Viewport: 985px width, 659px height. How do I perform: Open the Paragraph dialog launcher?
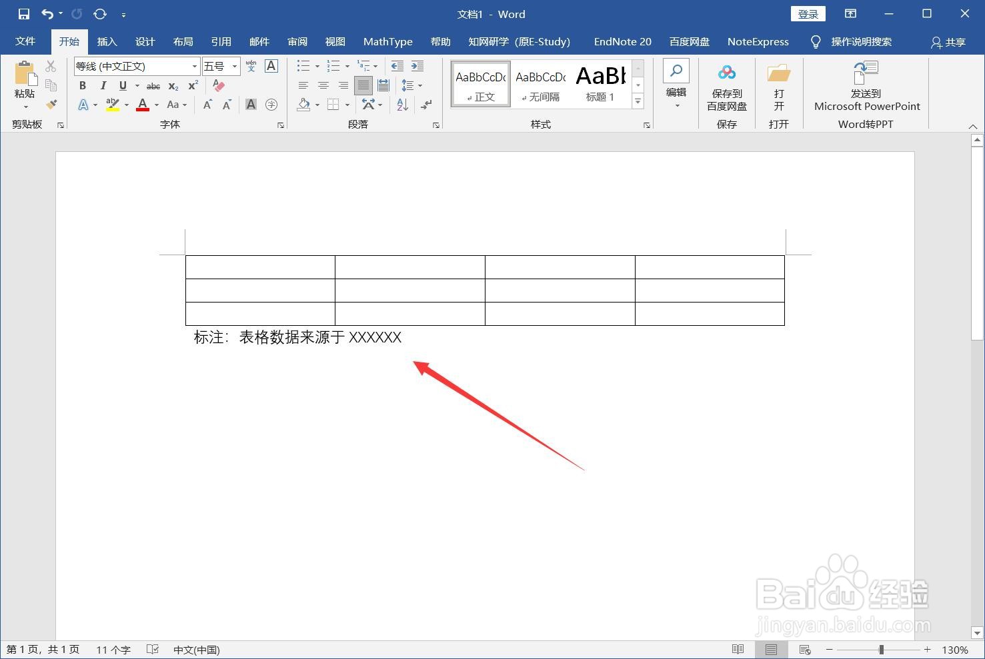pyautogui.click(x=436, y=125)
